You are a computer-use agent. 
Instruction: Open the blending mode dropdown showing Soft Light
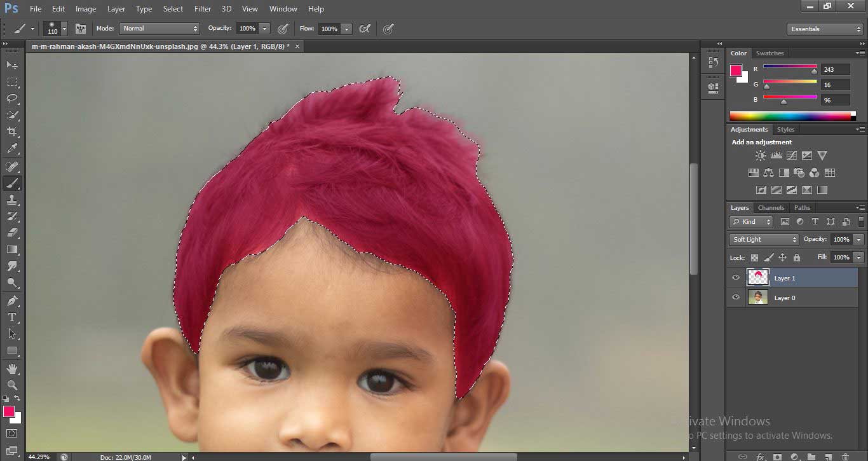click(x=763, y=239)
